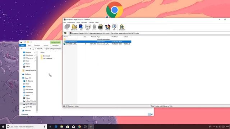Open Microsoft Edge from the taskbar
This screenshot has height=129, width=230.
click(x=56, y=126)
